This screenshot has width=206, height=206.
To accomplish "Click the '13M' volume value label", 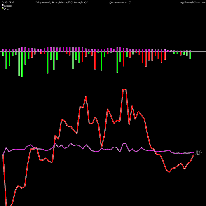I will click(198, 152).
